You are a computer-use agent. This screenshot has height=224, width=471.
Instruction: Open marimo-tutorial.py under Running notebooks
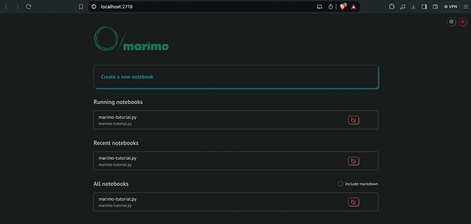236,120
